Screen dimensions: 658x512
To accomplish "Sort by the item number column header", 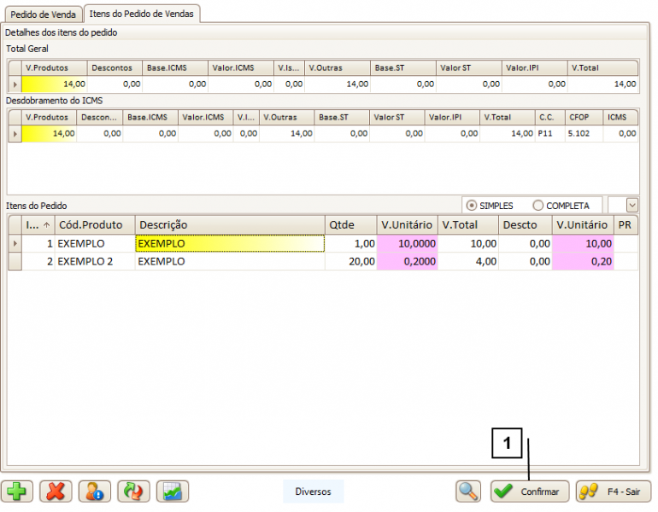I will 32,224.
